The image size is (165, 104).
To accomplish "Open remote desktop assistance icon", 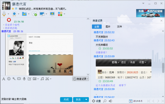I will pyautogui.click(x=42, y=14).
